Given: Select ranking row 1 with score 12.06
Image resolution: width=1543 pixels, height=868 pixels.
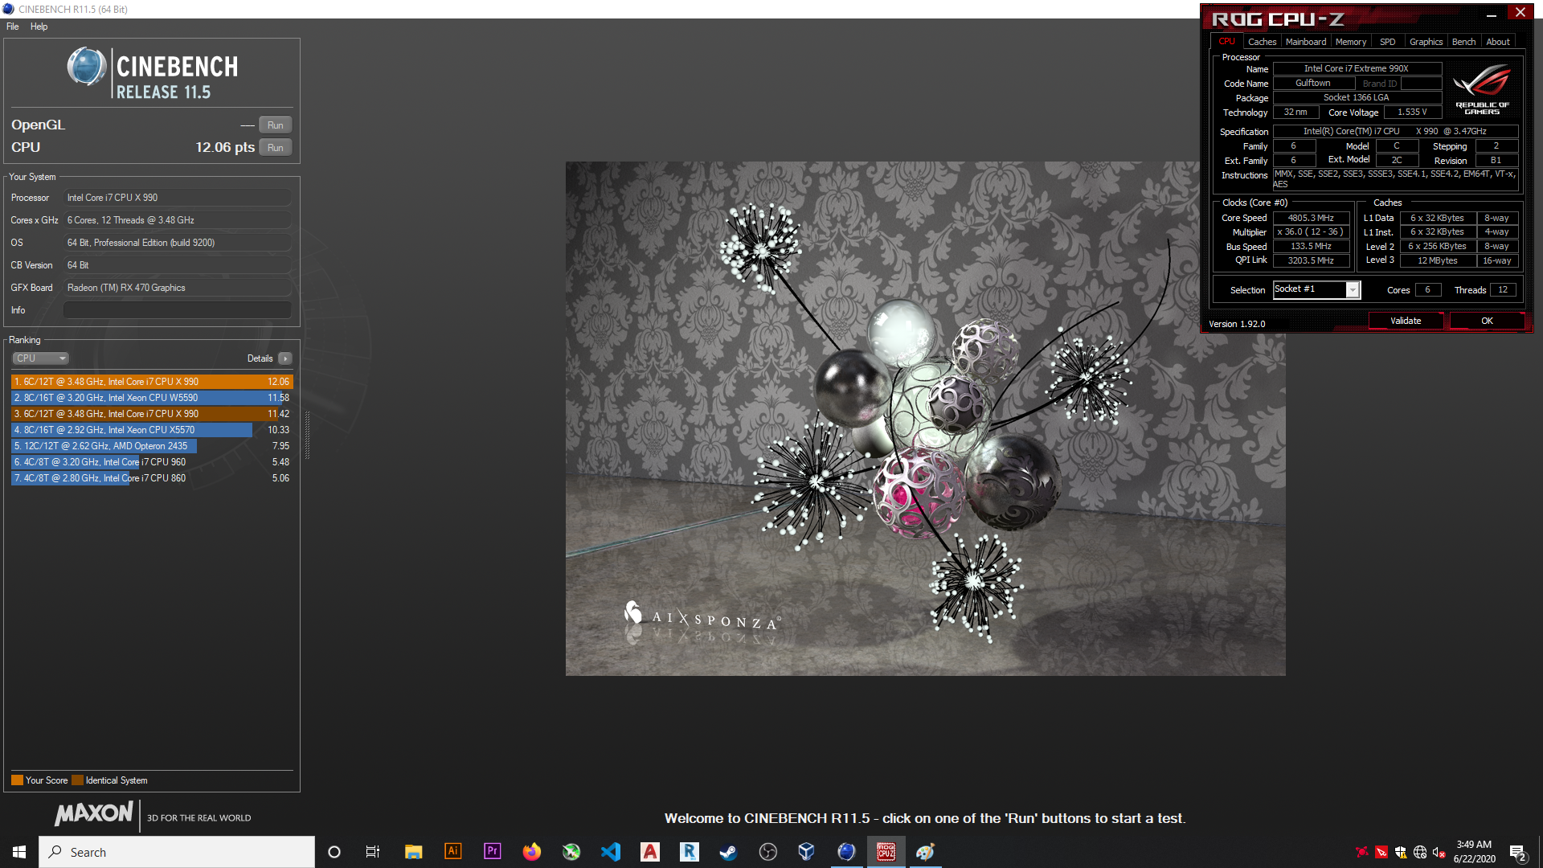Looking at the screenshot, I should click(x=152, y=382).
